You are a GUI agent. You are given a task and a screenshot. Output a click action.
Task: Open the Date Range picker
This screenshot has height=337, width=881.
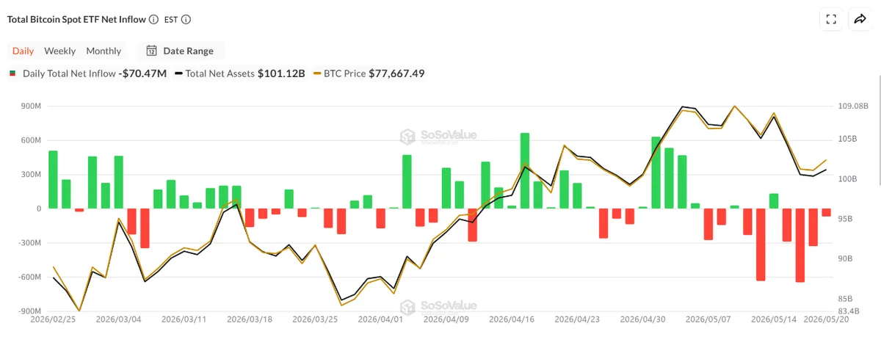tap(181, 51)
